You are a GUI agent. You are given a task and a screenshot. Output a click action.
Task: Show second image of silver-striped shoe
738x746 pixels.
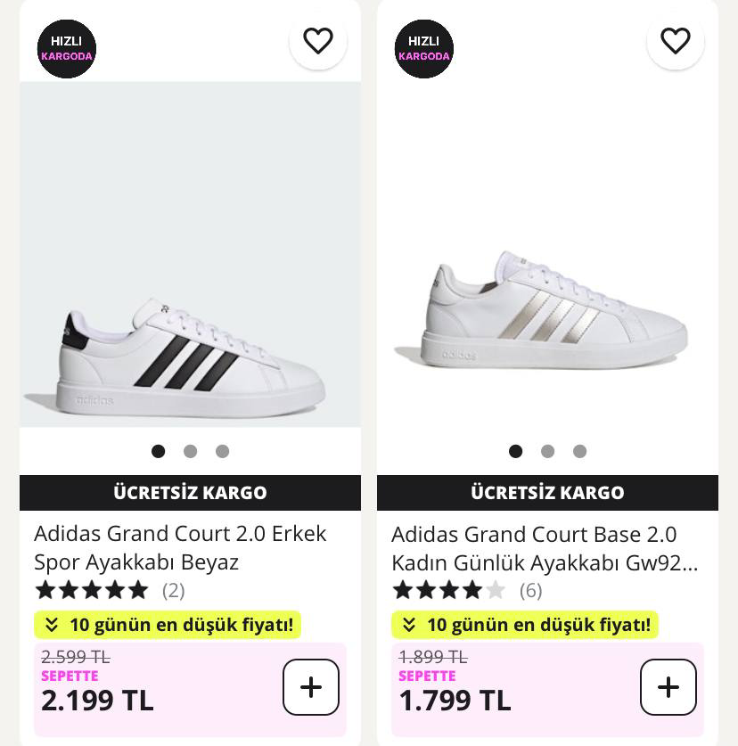pyautogui.click(x=547, y=451)
